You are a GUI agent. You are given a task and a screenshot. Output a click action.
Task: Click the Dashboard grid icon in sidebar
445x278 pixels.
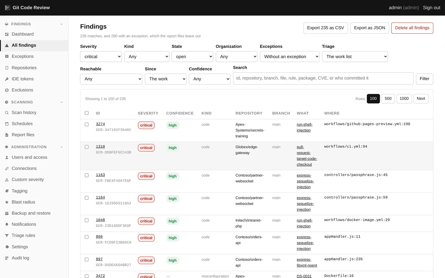[x=7, y=34]
